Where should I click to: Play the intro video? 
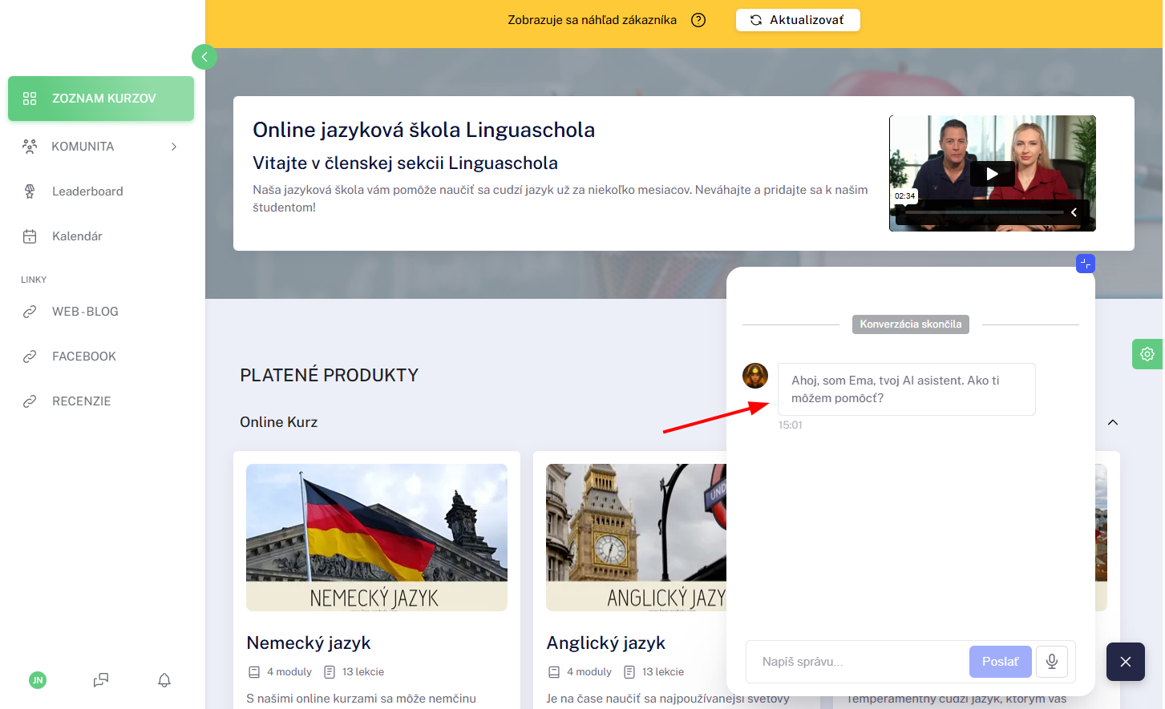point(993,174)
